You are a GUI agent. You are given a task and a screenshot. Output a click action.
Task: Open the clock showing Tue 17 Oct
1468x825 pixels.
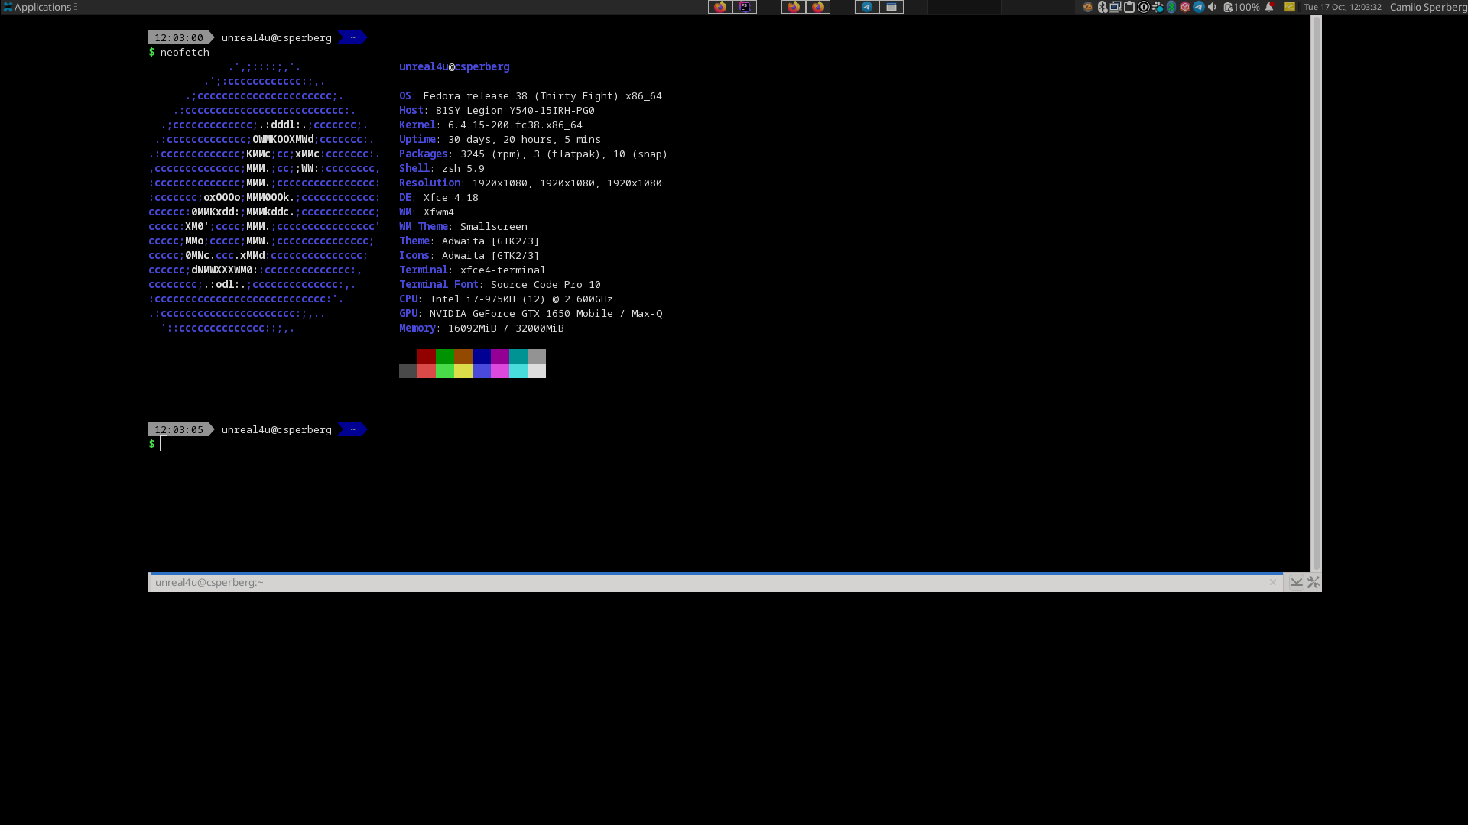point(1342,7)
